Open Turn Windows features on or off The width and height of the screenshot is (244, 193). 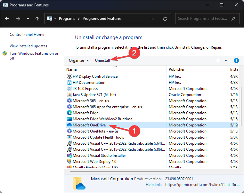(34, 56)
